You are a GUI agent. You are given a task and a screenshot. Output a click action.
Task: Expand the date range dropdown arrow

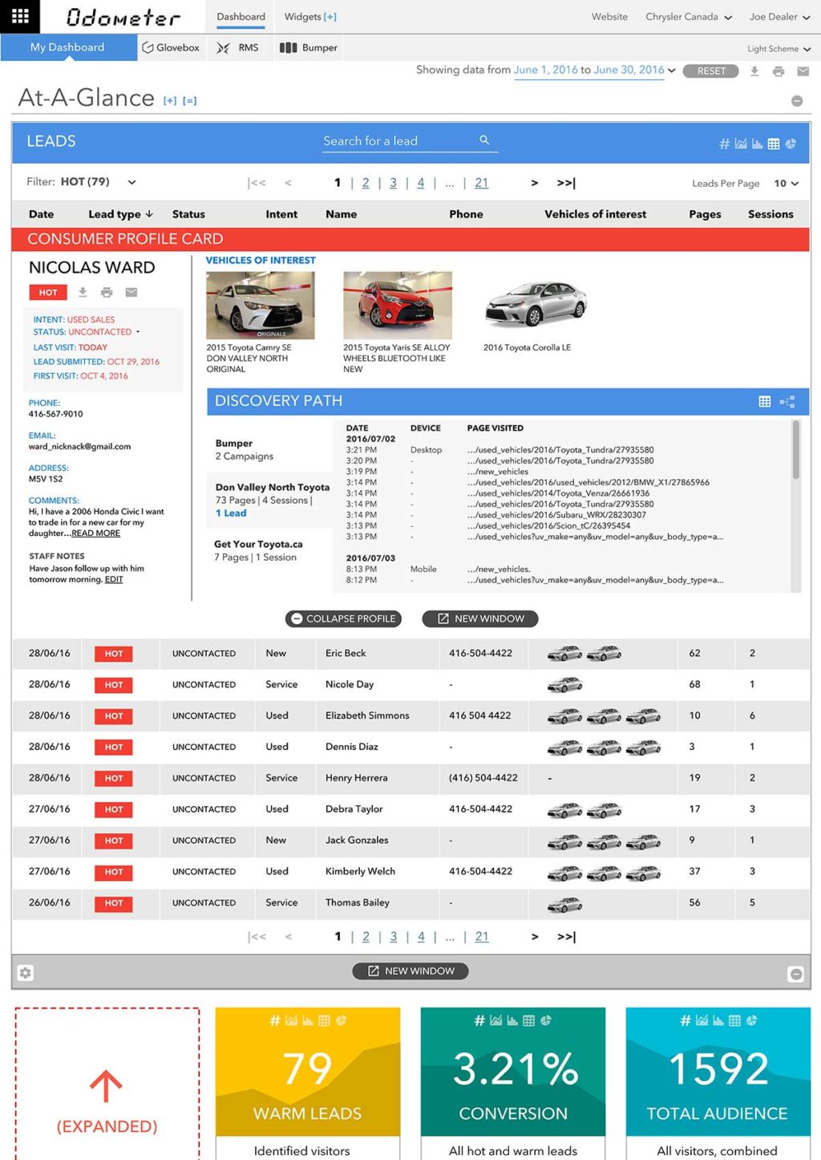(671, 71)
